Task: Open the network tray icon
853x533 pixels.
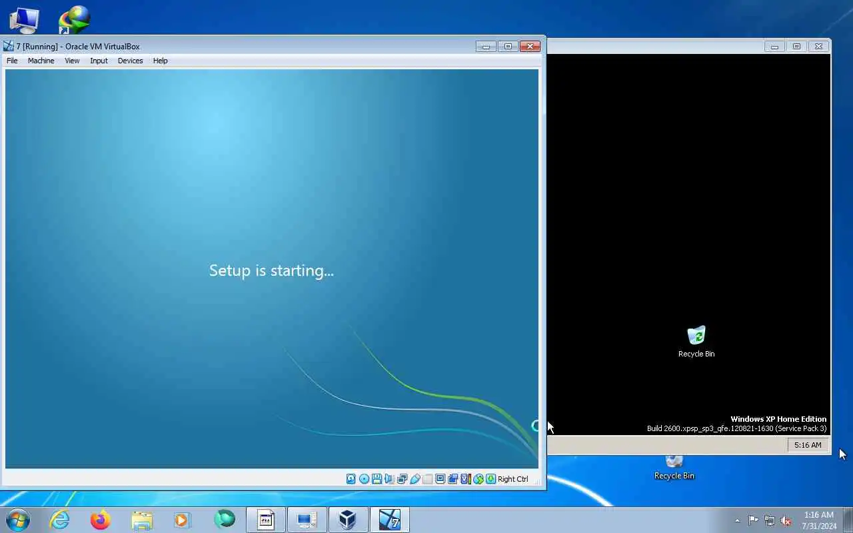Action: [770, 520]
